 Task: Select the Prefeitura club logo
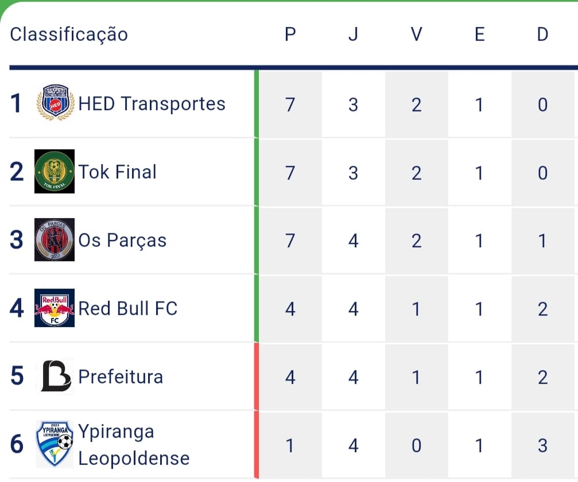point(55,377)
